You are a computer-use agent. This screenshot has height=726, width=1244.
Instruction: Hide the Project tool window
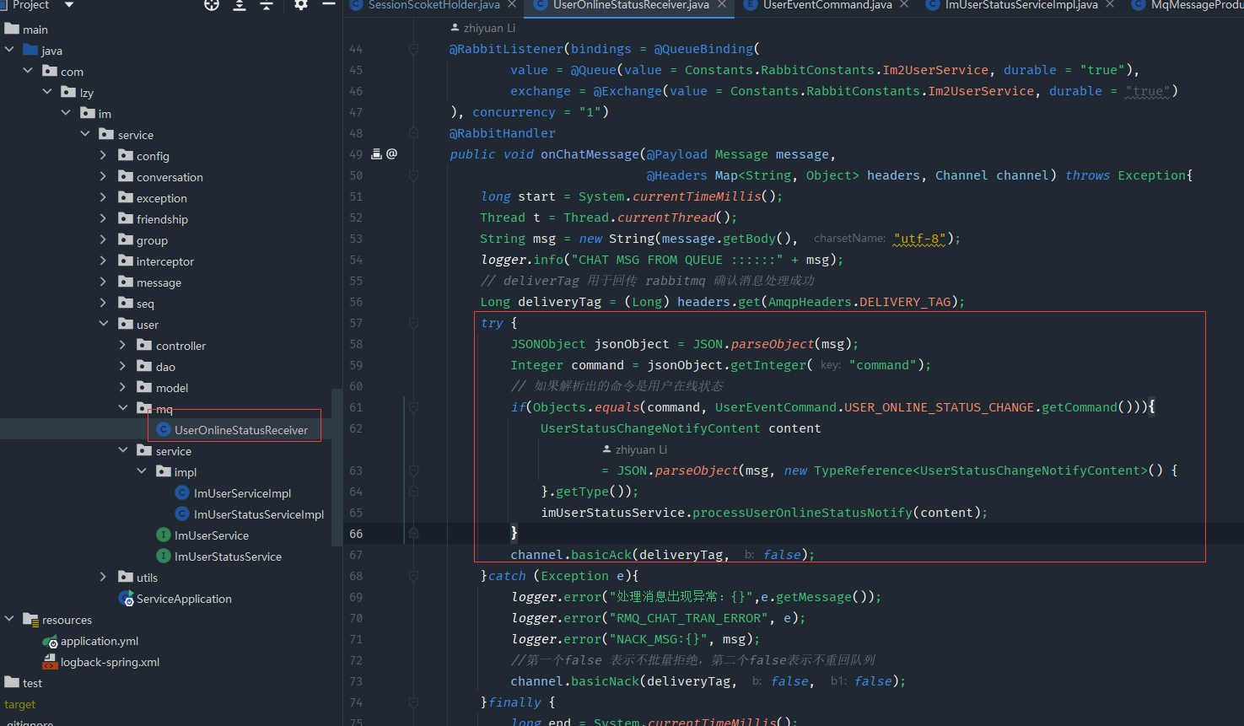click(329, 5)
